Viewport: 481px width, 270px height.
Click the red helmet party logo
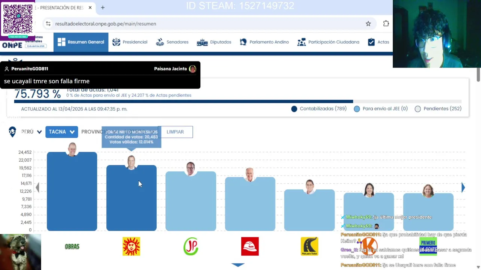coord(250,246)
